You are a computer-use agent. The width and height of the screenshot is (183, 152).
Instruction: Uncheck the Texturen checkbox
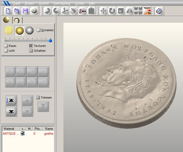point(31,46)
